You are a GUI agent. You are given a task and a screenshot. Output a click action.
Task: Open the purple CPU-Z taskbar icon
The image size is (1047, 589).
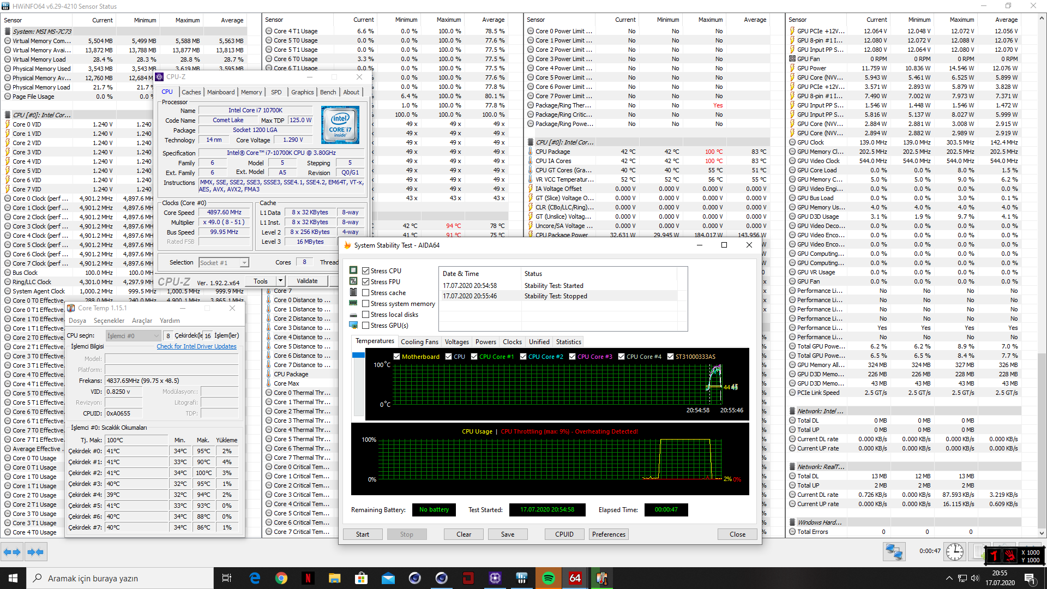495,578
